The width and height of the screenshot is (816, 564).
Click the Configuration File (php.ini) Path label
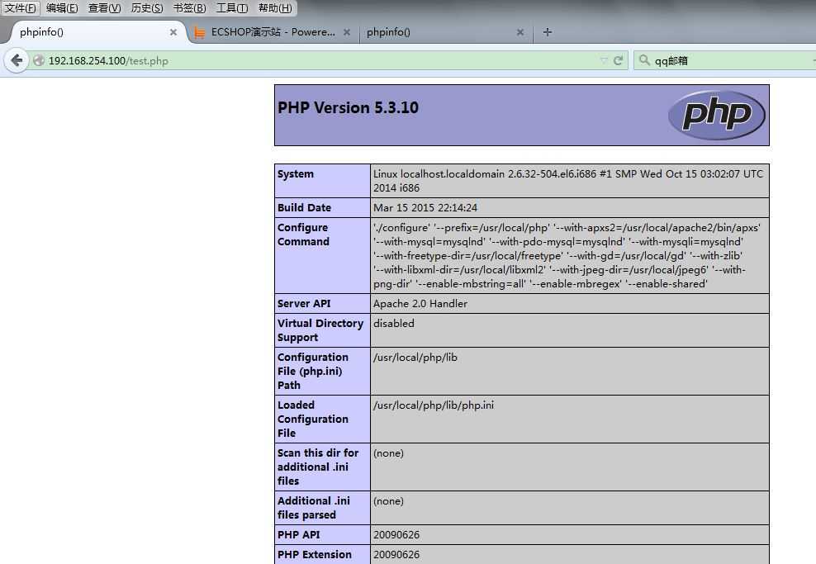coord(313,371)
